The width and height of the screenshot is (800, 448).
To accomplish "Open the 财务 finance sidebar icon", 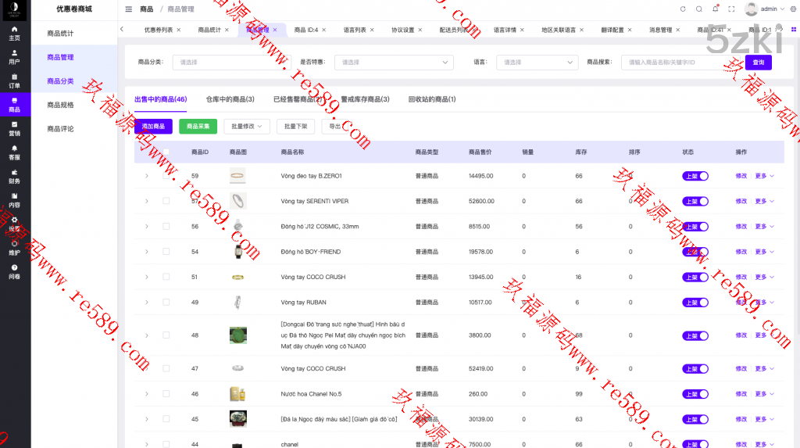I will [15, 176].
